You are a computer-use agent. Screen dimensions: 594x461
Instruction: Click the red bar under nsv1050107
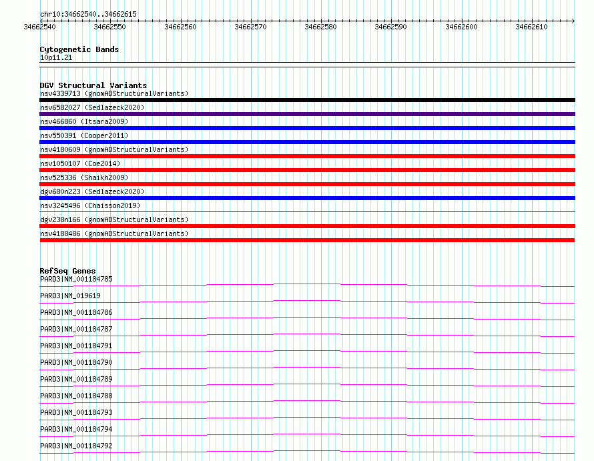[x=307, y=170]
